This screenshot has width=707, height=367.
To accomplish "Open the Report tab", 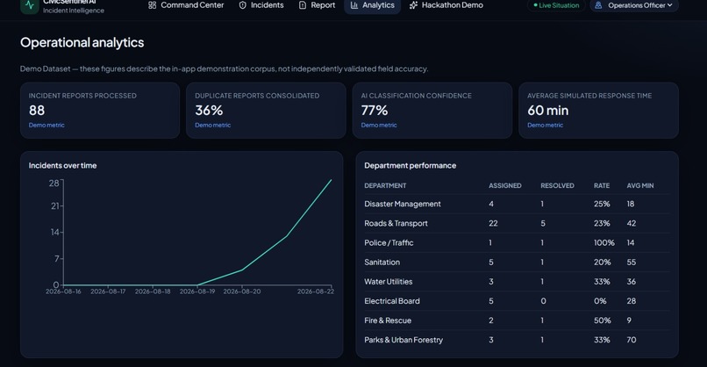I will tap(318, 5).
